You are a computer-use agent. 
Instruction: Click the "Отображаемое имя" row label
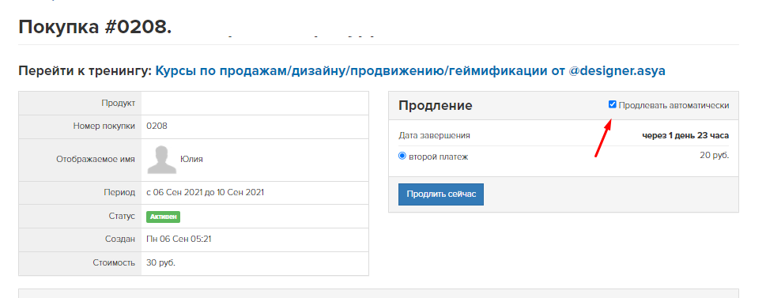click(x=96, y=159)
